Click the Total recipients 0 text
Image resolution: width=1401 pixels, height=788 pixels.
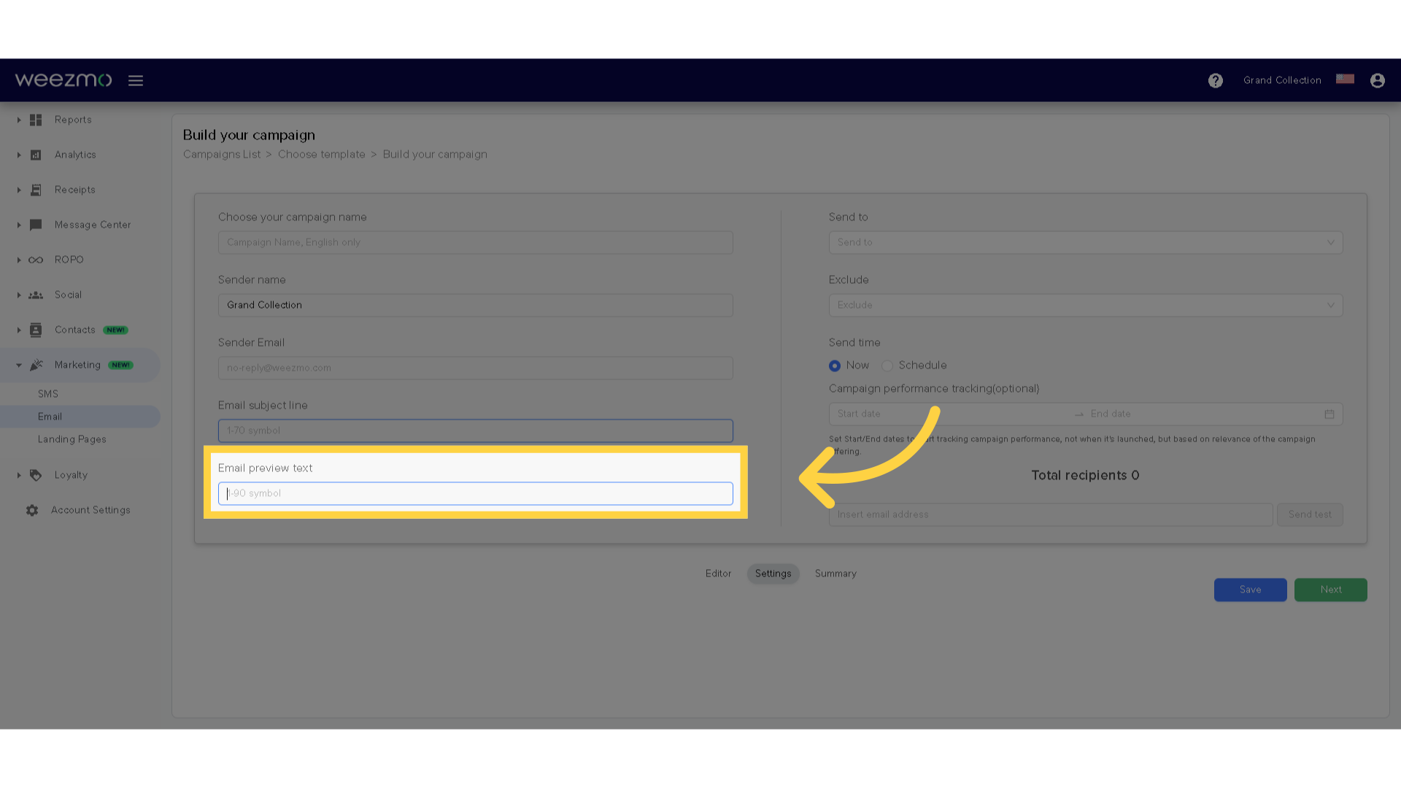(1085, 475)
